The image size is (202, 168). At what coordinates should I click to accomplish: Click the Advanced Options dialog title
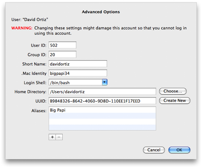(x=101, y=12)
